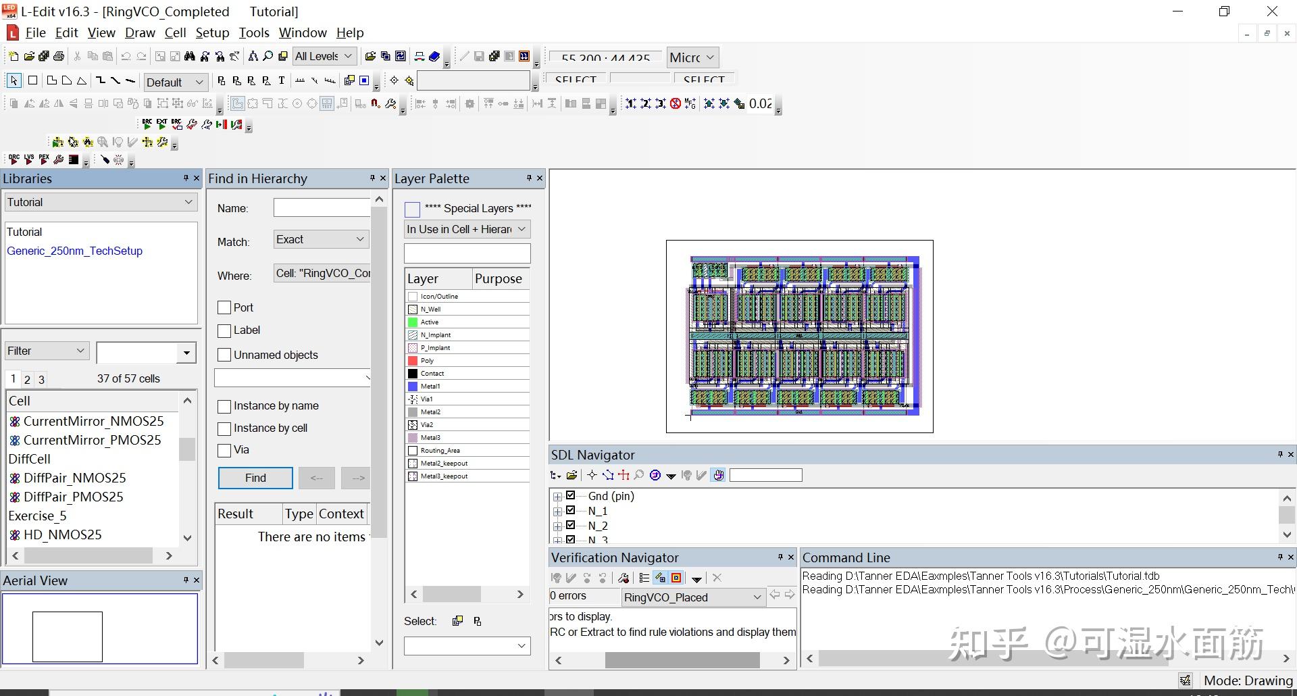Click the Print toolbar icon

pos(59,56)
